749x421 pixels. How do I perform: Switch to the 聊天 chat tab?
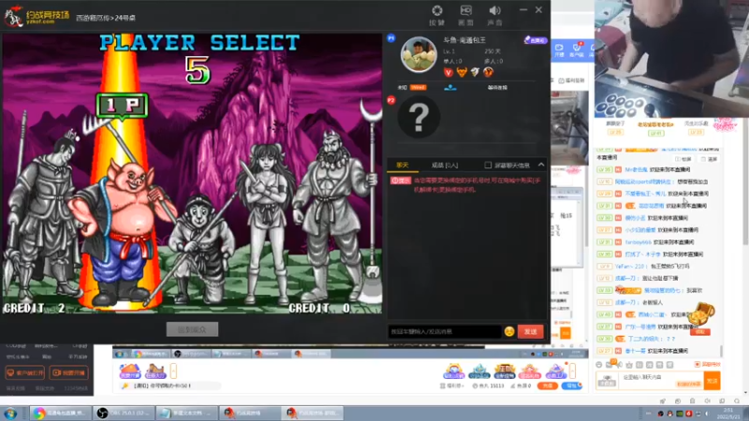(403, 166)
